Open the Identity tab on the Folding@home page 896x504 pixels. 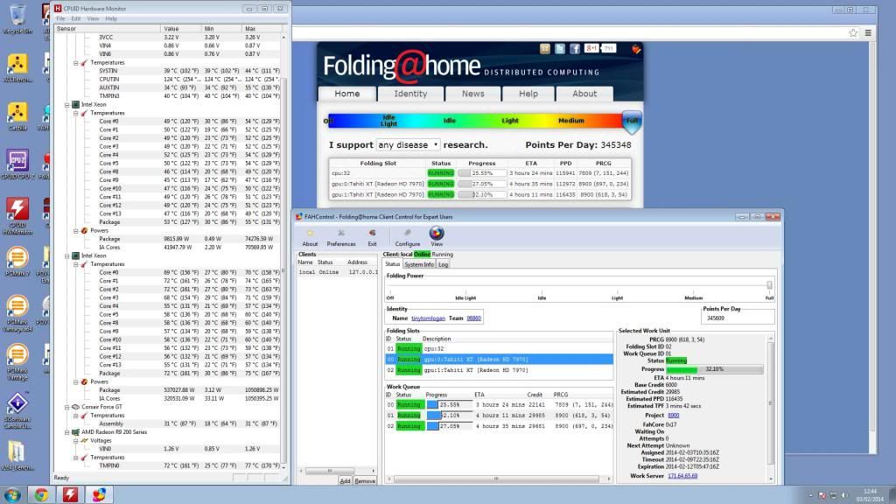coord(410,94)
